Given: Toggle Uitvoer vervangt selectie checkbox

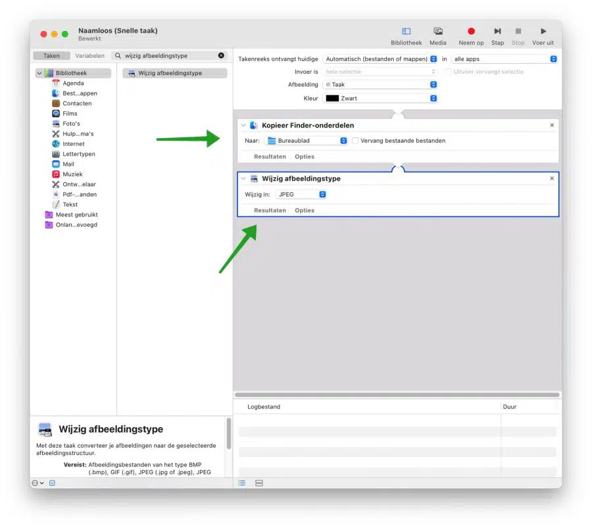Looking at the screenshot, I should [448, 72].
